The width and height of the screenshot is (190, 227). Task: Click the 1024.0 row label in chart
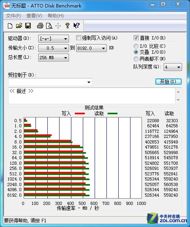[x=14, y=179]
